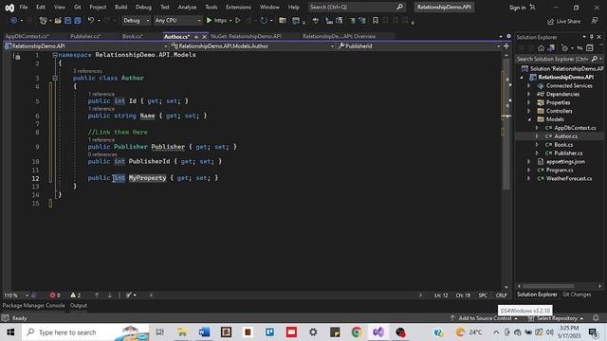Open the Extensions menu
The image size is (607, 341).
click(238, 7)
